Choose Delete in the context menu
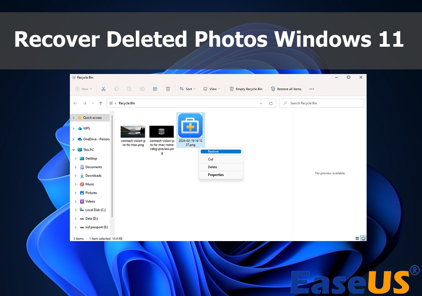422x296 pixels. click(221, 167)
